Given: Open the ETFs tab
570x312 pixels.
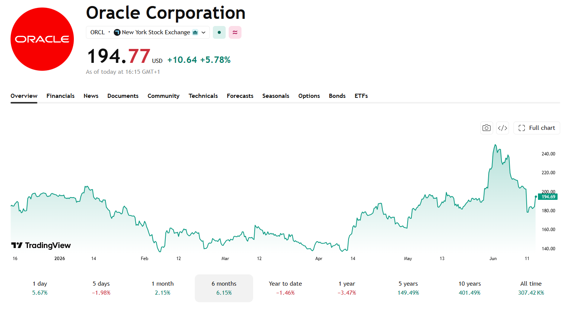Looking at the screenshot, I should point(361,96).
